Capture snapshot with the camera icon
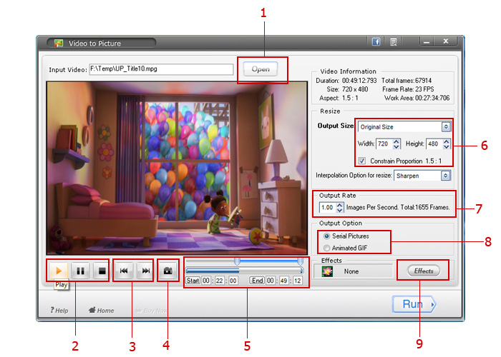 coord(169,271)
